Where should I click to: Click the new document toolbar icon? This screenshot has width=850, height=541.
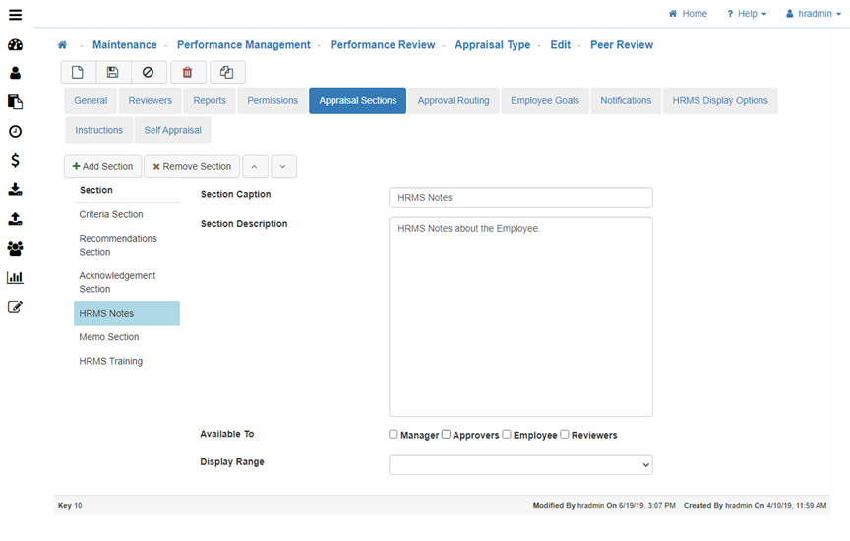click(78, 72)
